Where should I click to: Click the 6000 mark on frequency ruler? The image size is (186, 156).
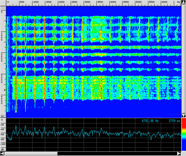(164, 2)
